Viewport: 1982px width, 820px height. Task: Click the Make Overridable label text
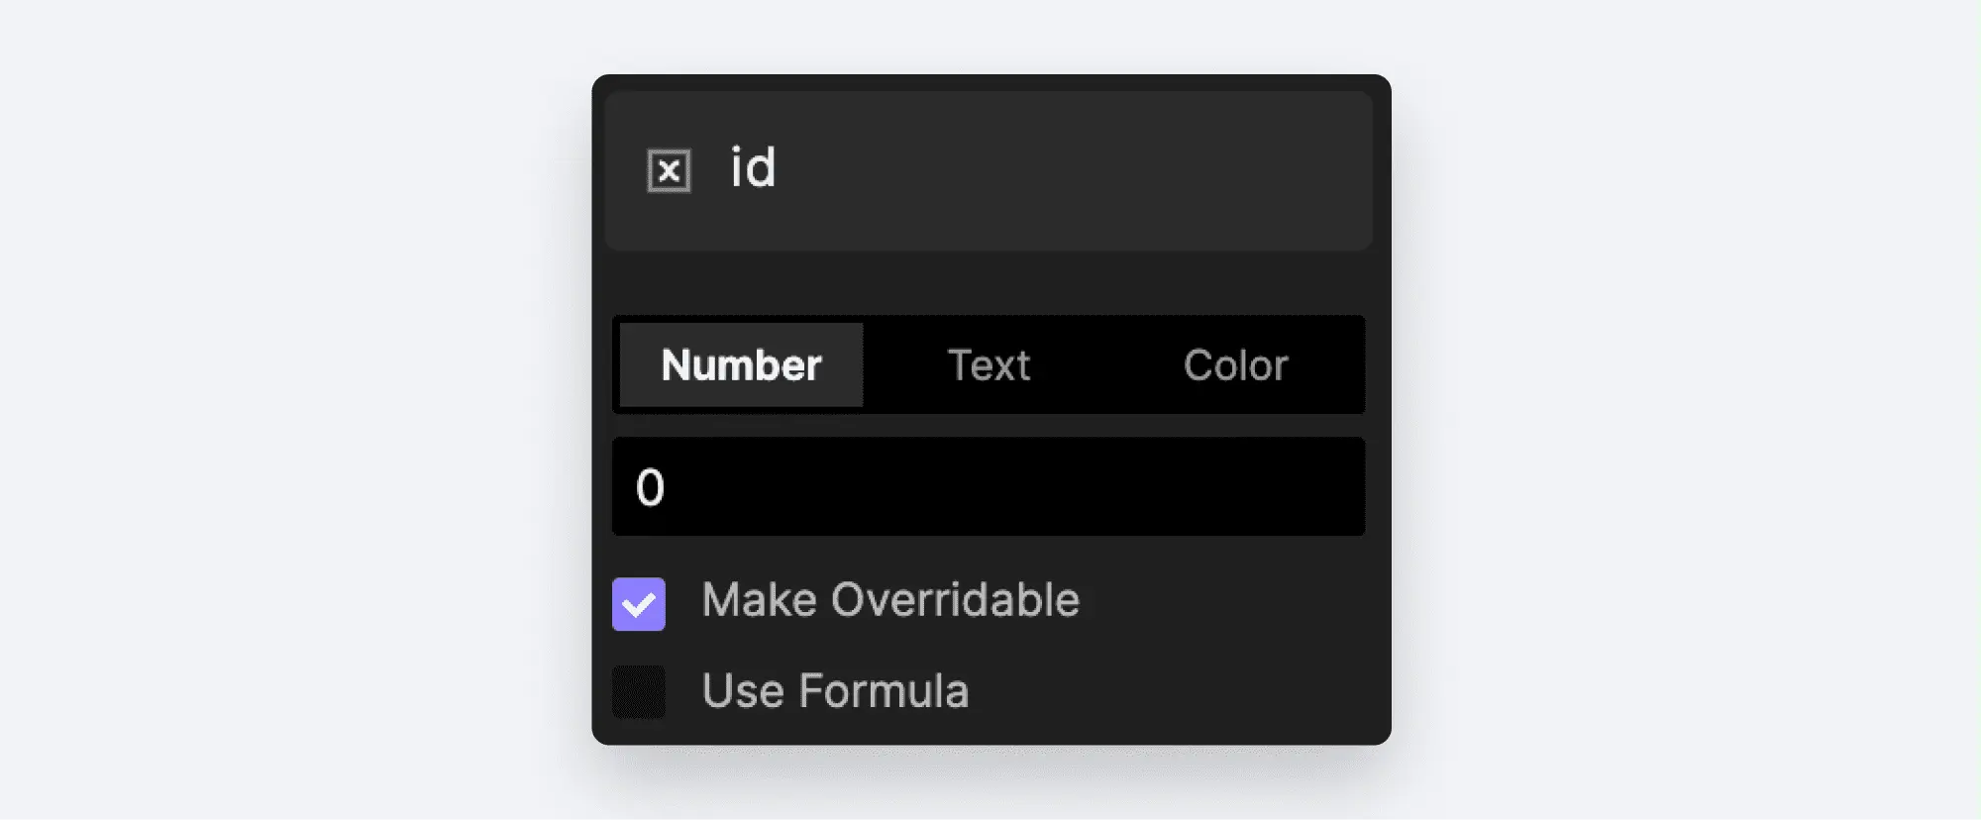click(x=890, y=600)
